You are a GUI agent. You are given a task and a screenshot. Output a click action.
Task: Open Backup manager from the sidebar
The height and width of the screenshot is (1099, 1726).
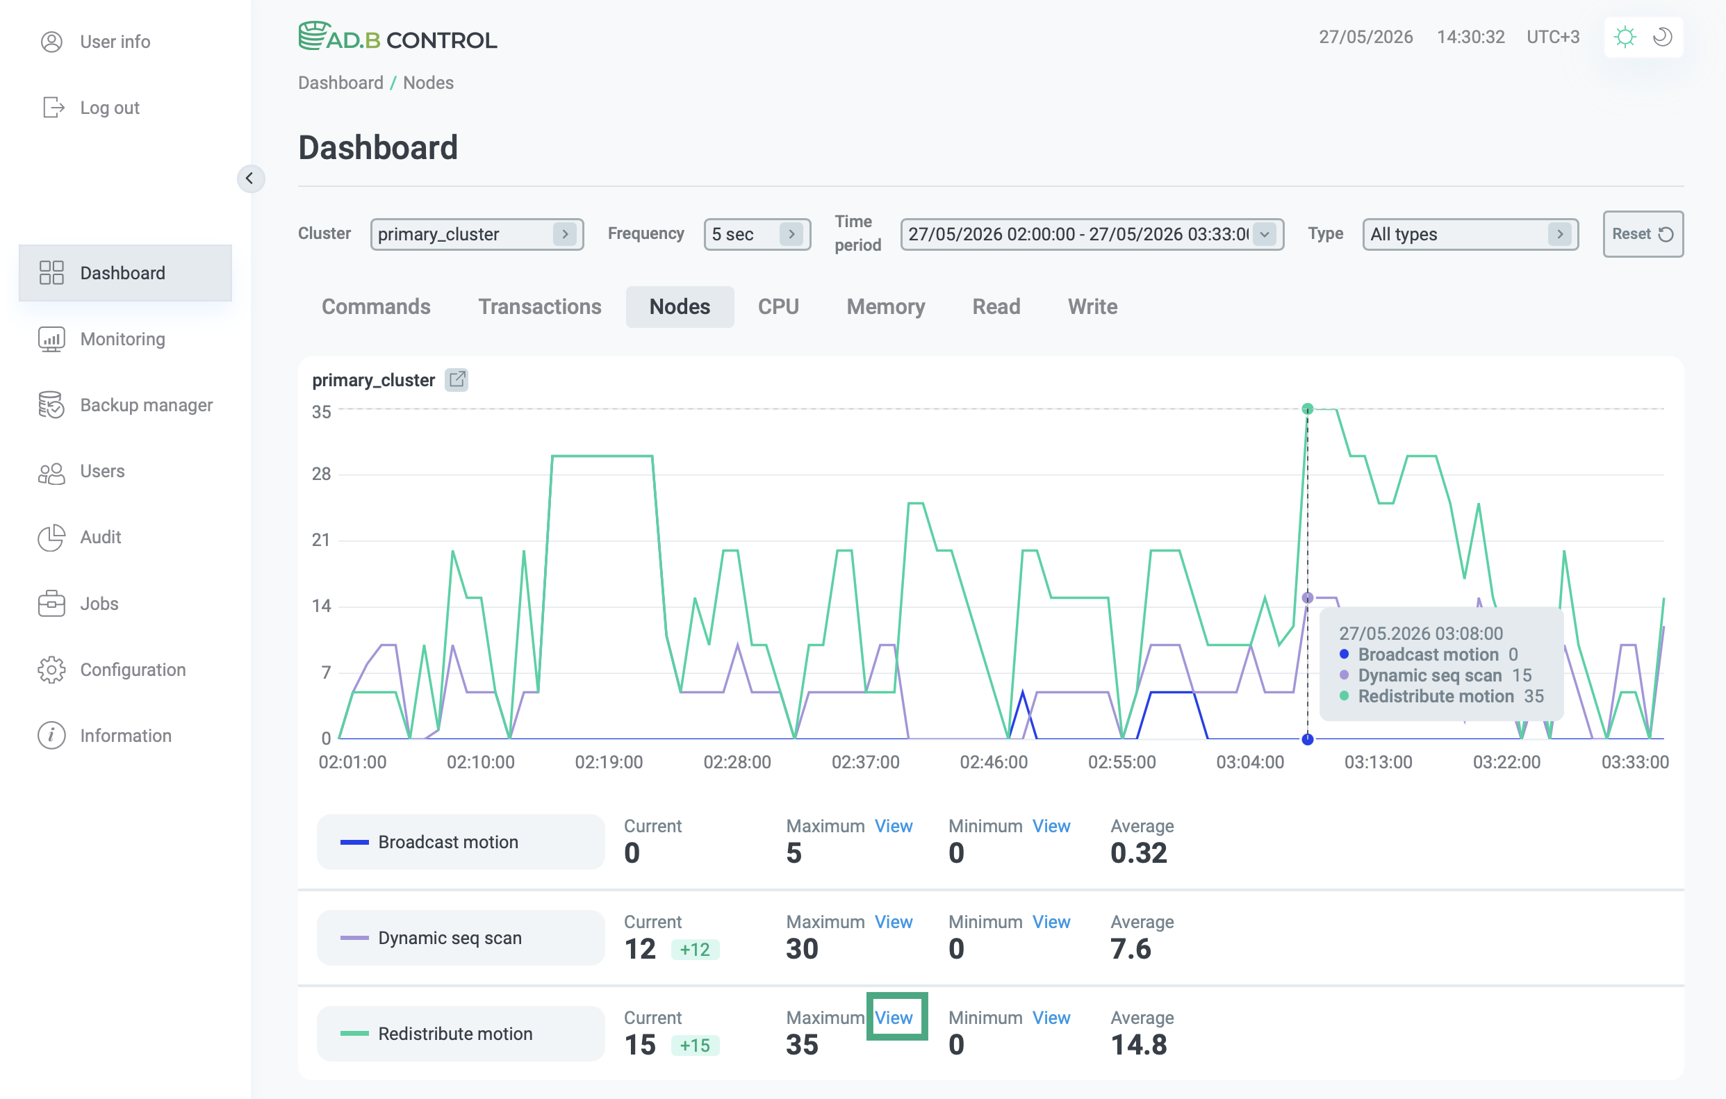[124, 405]
